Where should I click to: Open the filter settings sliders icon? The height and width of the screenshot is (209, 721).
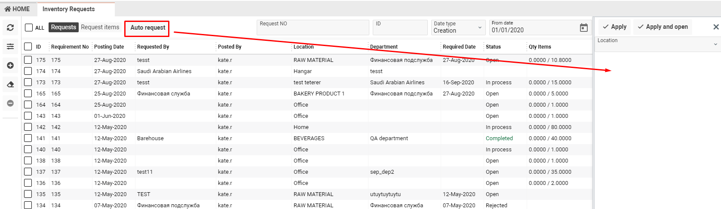point(10,46)
